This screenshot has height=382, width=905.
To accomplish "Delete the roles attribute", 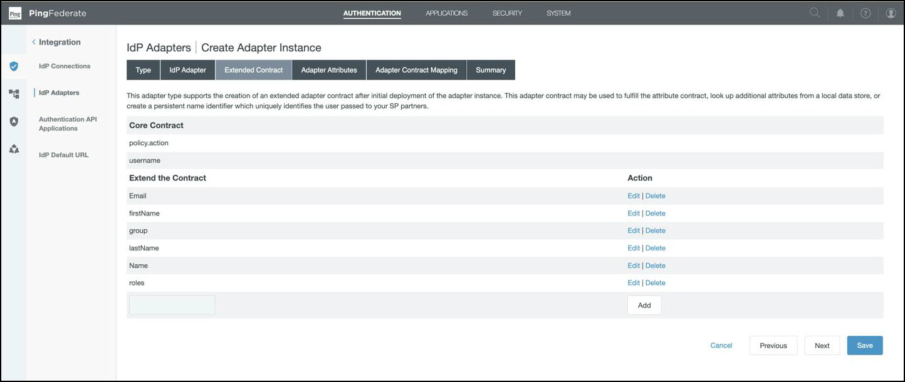I will pos(655,283).
